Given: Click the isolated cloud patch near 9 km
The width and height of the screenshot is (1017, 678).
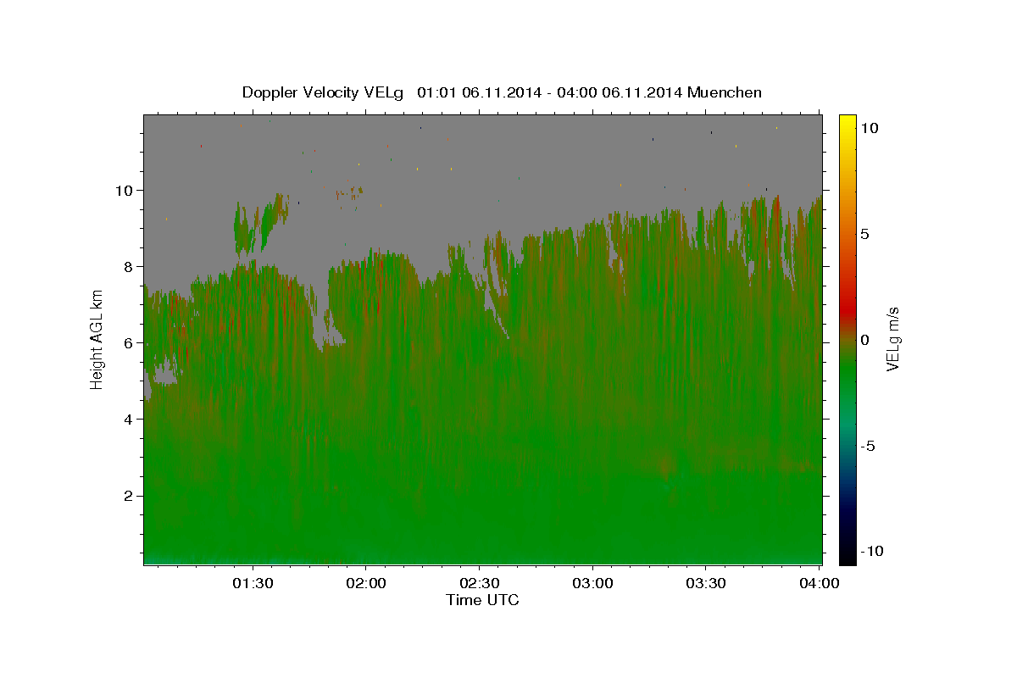Looking at the screenshot, I should (260, 225).
